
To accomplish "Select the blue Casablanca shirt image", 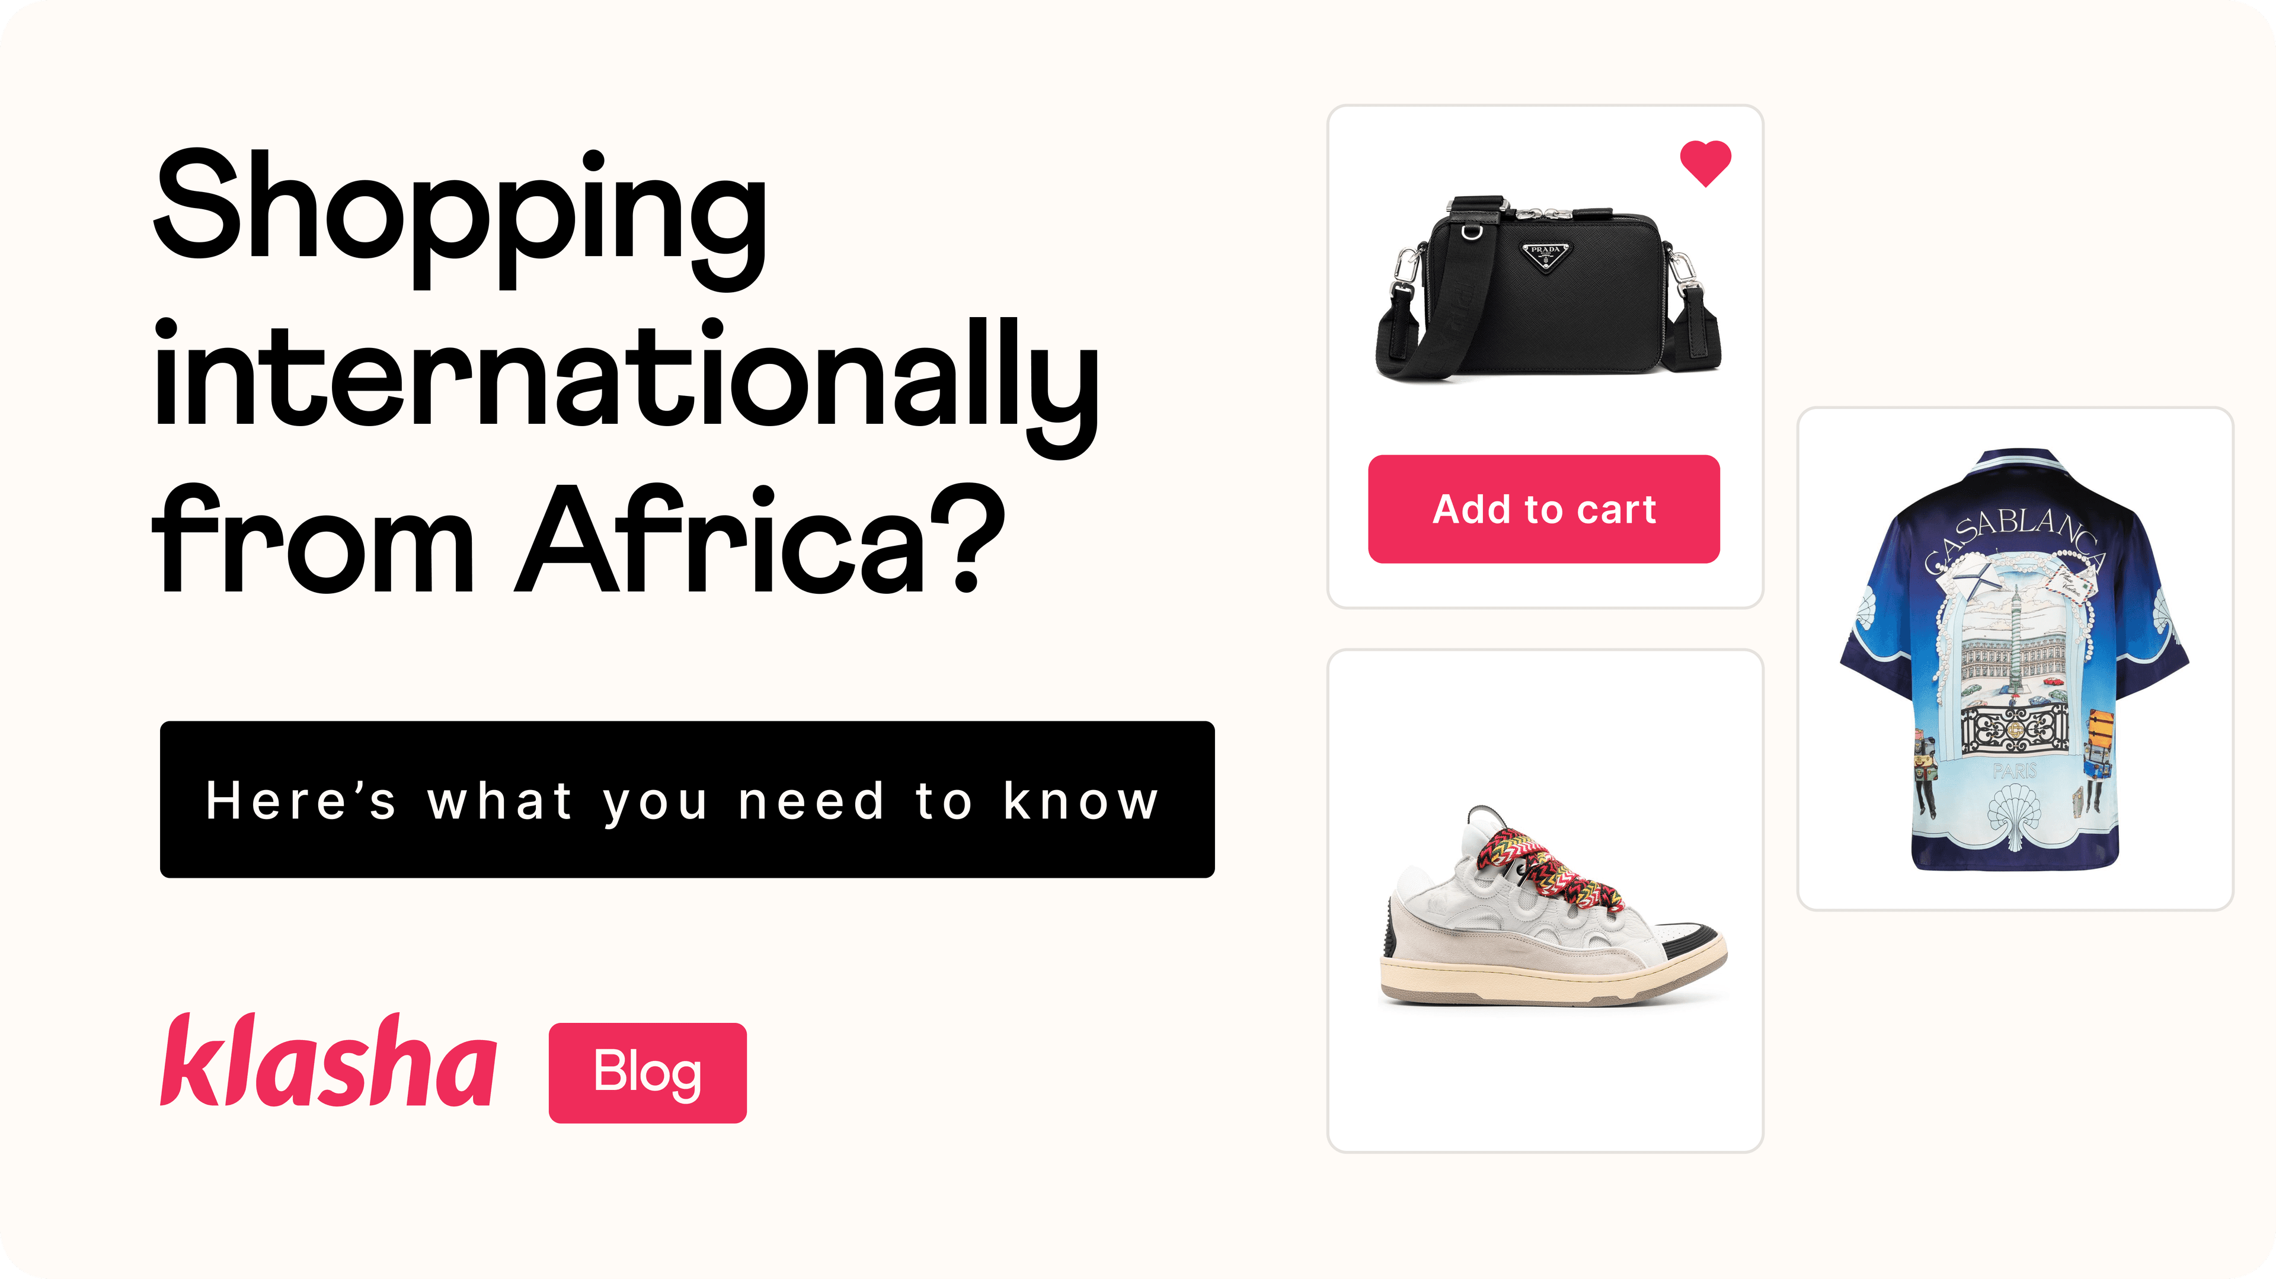I will (x=2015, y=660).
